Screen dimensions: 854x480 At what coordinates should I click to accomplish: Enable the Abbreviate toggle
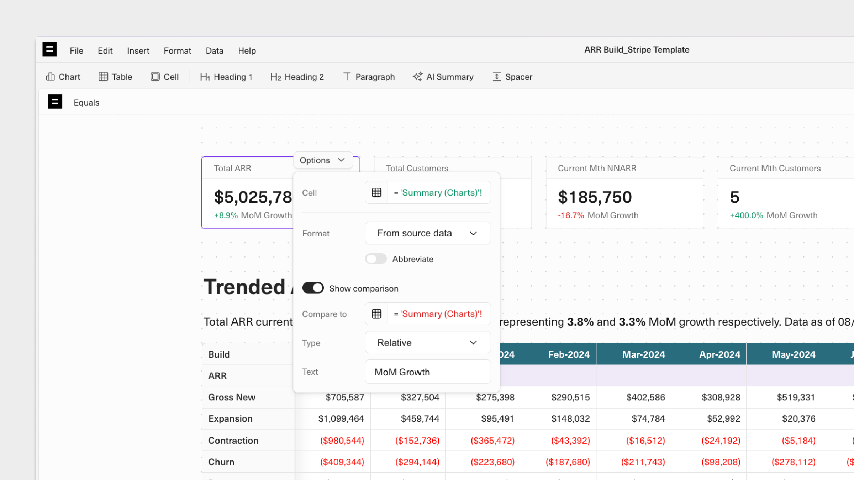(376, 259)
